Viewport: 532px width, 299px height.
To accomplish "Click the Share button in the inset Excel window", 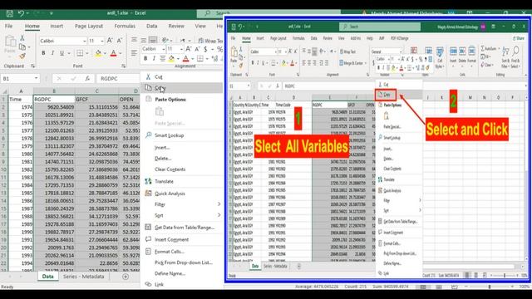I will coord(519,38).
